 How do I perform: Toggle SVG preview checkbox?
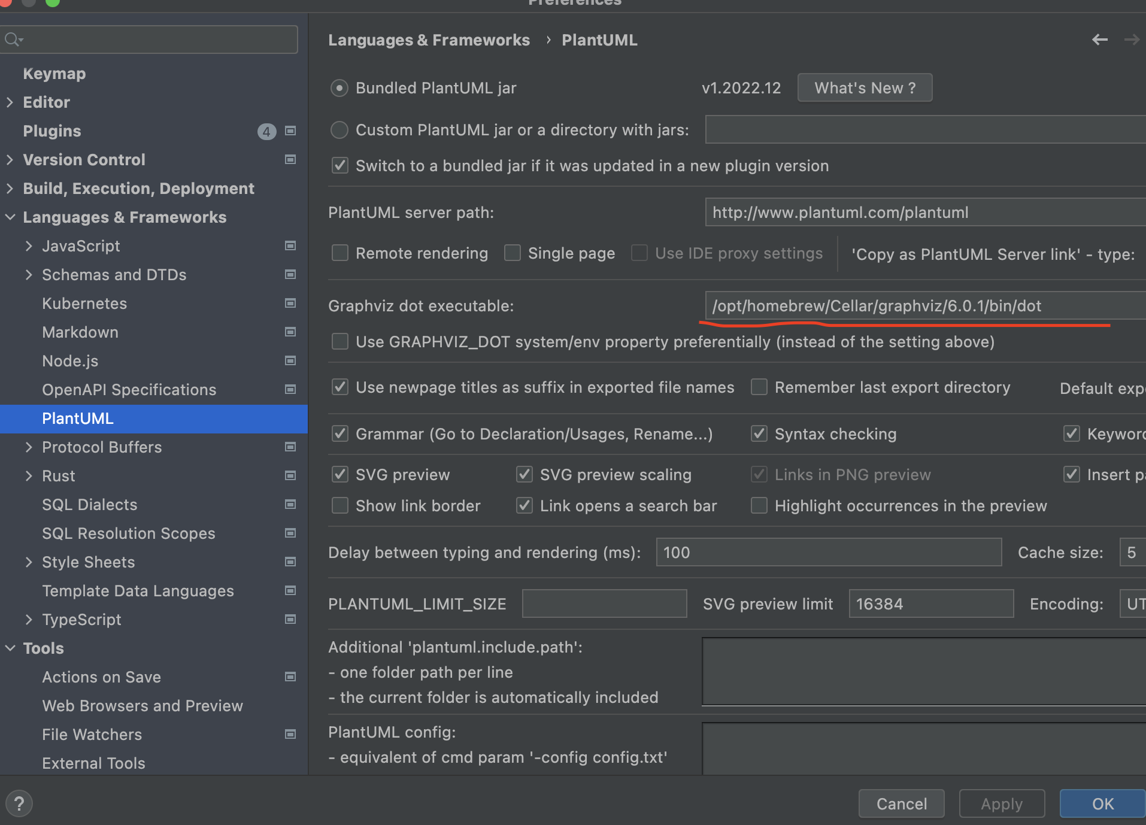point(340,475)
